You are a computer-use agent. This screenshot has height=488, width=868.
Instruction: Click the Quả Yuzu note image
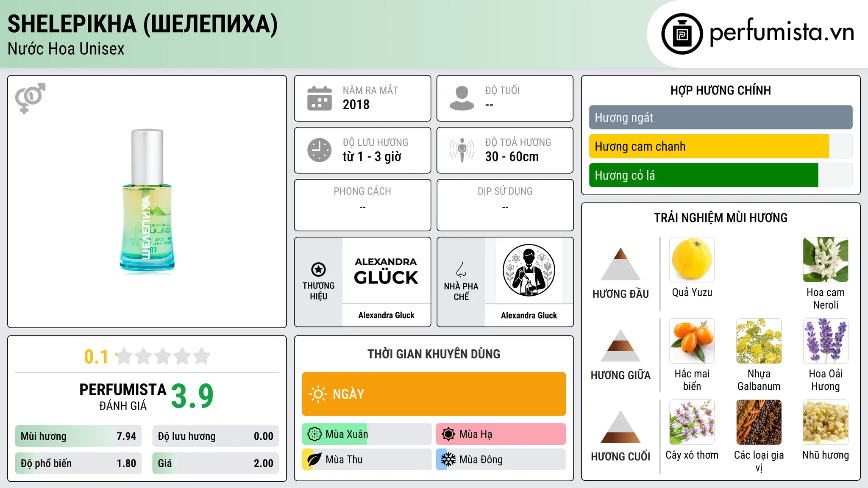click(x=692, y=260)
